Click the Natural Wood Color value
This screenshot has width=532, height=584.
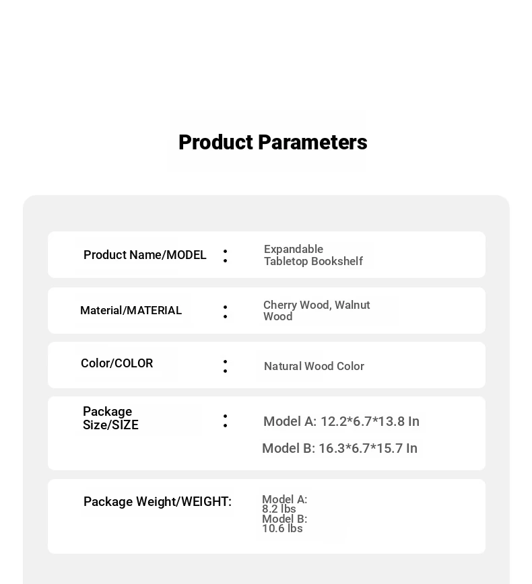314,366
